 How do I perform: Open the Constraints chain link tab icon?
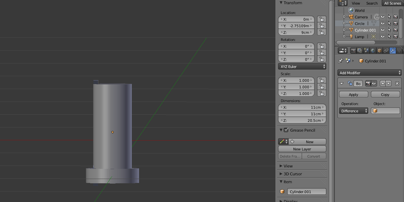pyautogui.click(x=386, y=51)
